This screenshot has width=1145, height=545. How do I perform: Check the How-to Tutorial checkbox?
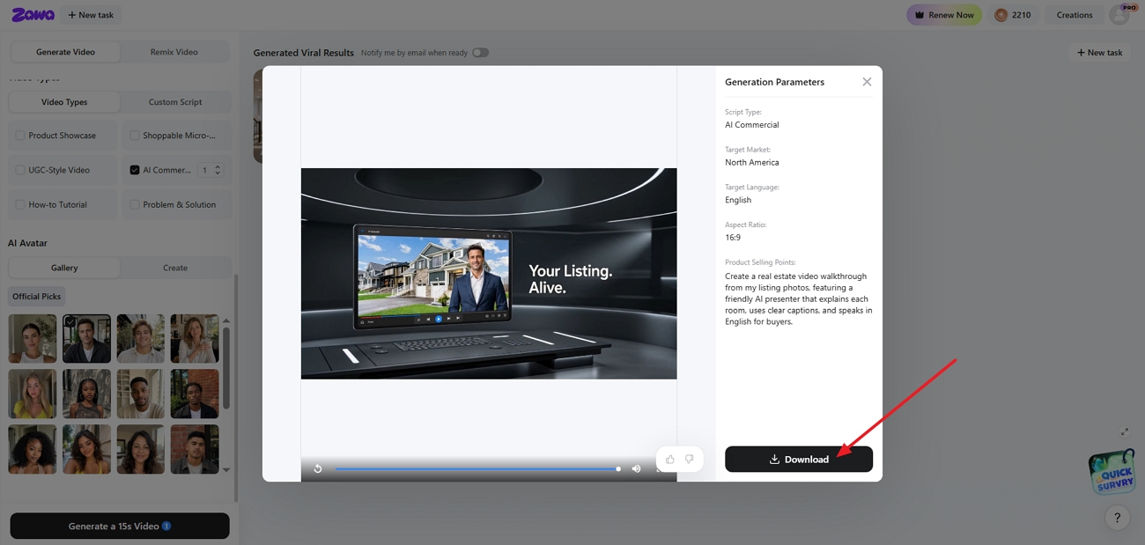(20, 204)
